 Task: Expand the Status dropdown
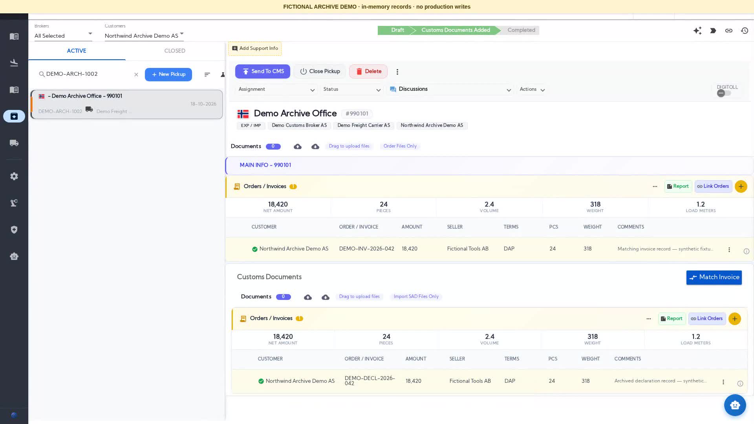tap(352, 90)
